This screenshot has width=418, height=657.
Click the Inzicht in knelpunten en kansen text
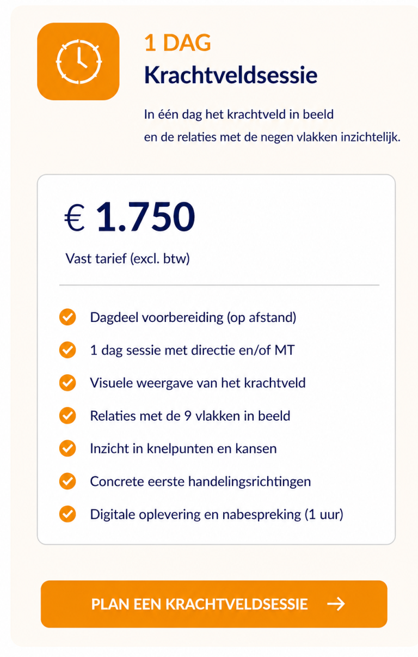pyautogui.click(x=183, y=449)
